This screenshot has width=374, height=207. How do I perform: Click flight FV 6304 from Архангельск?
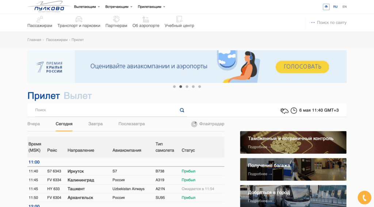point(126,198)
